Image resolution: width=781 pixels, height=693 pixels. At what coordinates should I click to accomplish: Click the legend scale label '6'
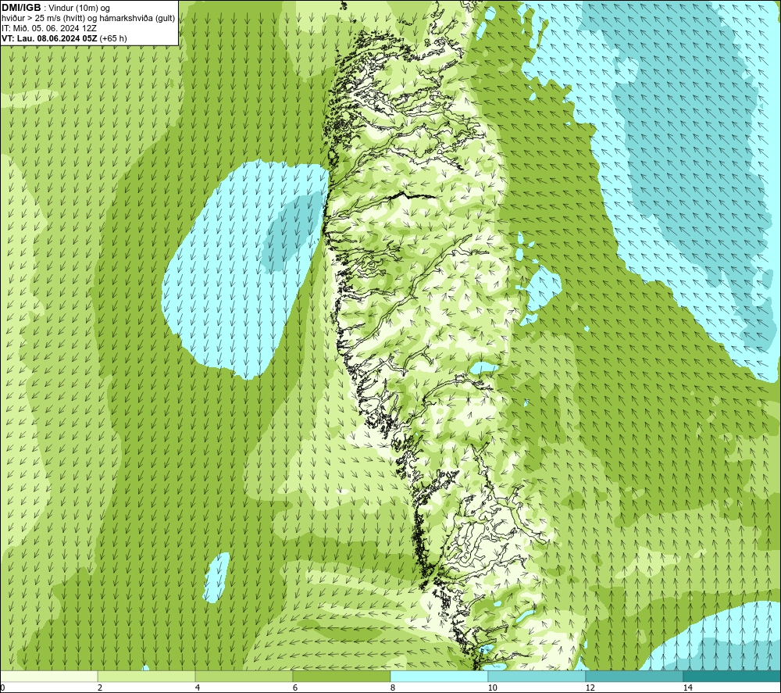(295, 688)
